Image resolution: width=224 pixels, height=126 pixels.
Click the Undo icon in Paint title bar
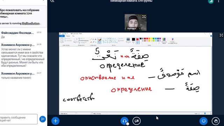coord(65,34)
